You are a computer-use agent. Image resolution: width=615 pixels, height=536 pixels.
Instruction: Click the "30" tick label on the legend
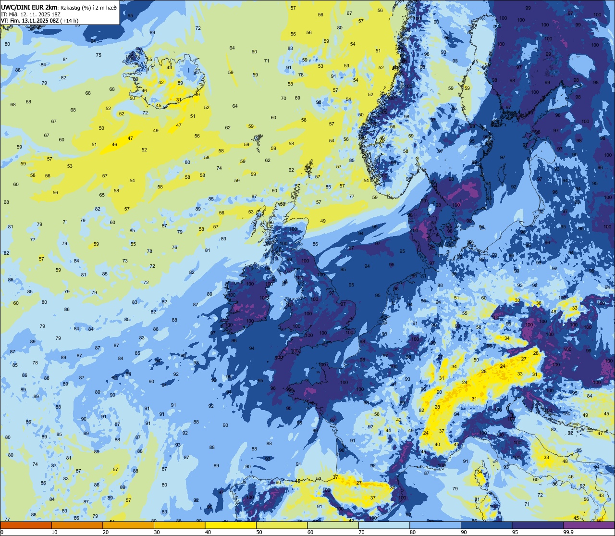(x=157, y=532)
